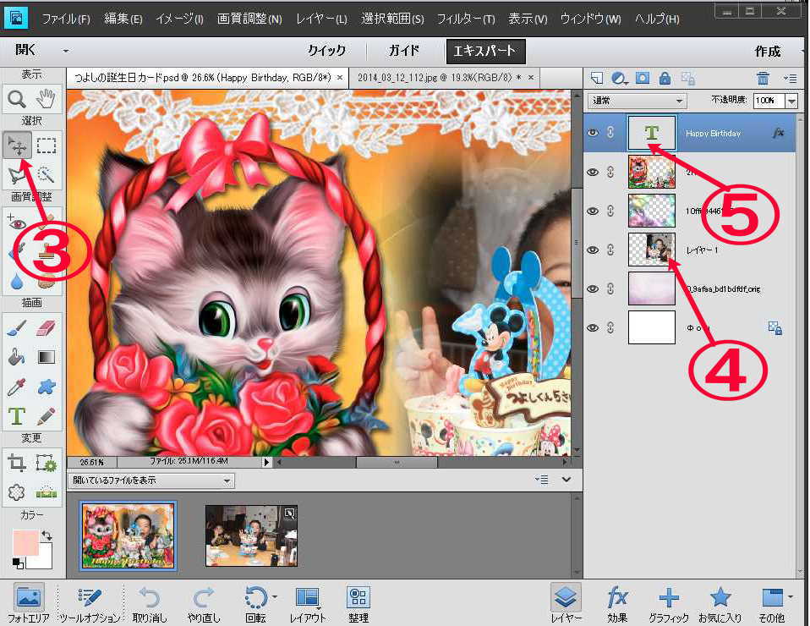The width and height of the screenshot is (810, 626).
Task: Click the 取り消し undo button
Action: tap(148, 603)
